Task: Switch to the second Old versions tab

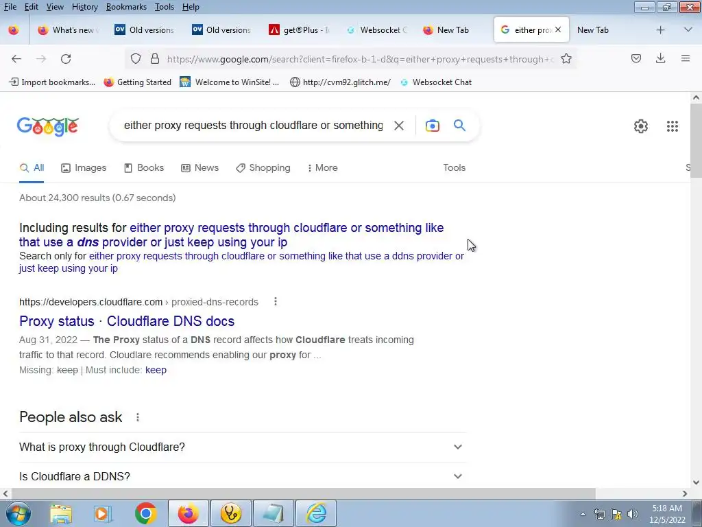Action: 221,30
